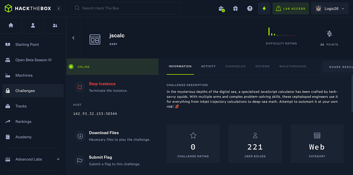Open the VPN server status icon
The height and width of the screenshot is (175, 353).
pos(221,8)
